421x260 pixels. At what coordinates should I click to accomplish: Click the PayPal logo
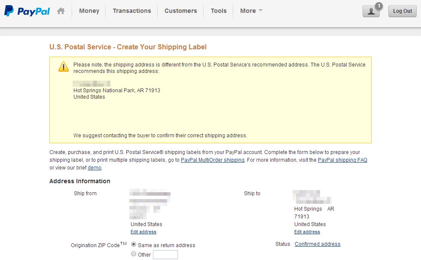click(x=27, y=11)
